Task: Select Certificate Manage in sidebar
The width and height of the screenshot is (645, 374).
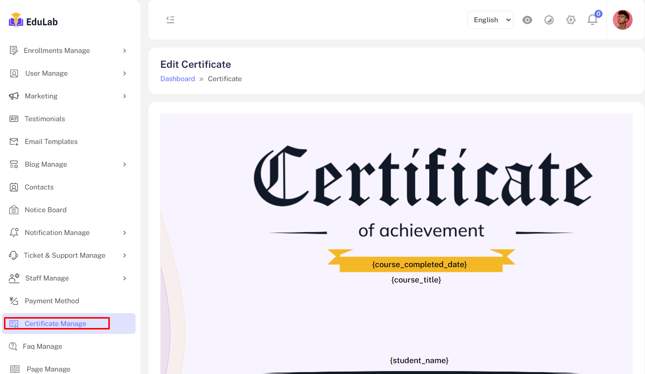Action: coord(55,324)
